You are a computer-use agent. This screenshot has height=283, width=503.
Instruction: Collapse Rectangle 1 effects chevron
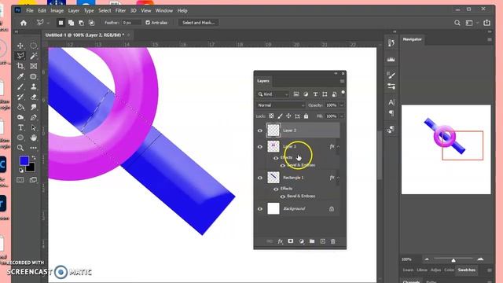point(338,178)
